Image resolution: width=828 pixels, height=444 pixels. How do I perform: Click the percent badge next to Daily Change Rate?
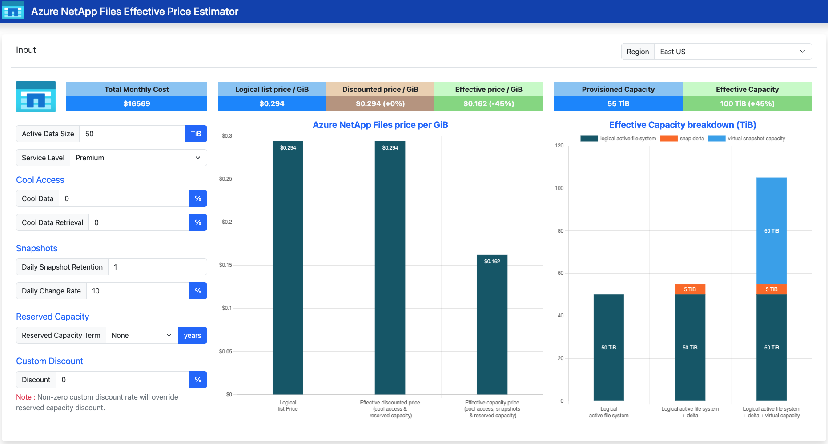(198, 291)
